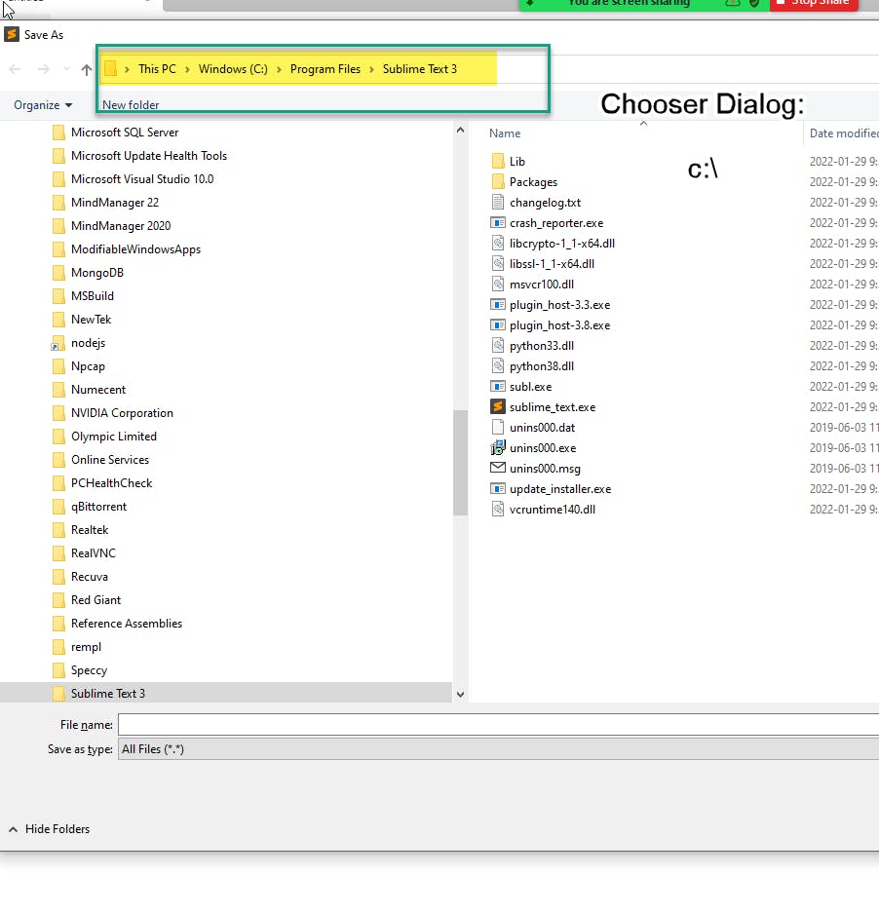Click the folder tree scroll up arrow
This screenshot has height=913, width=879.
[460, 130]
